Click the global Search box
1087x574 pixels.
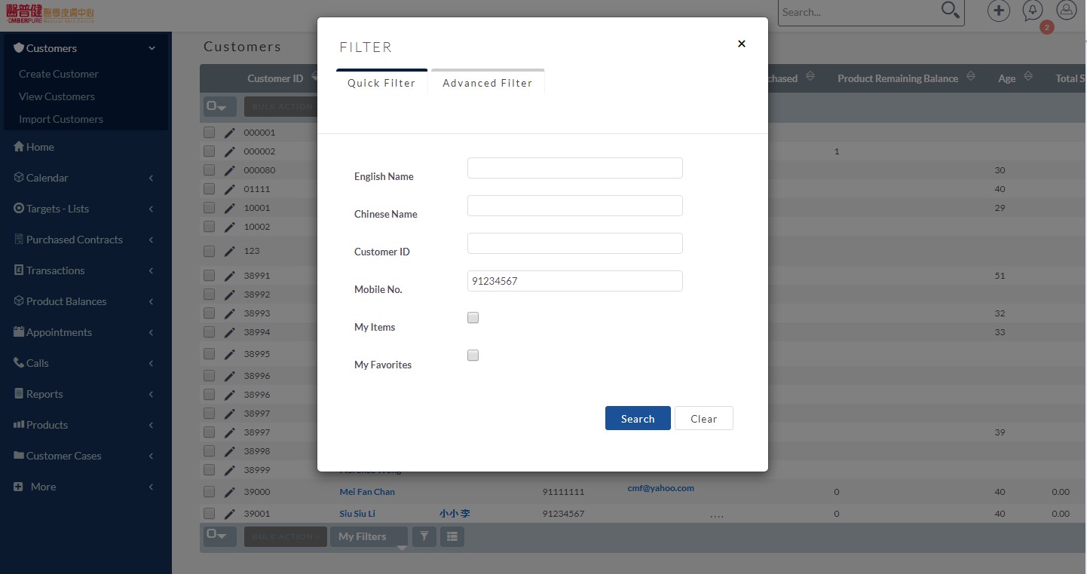859,12
